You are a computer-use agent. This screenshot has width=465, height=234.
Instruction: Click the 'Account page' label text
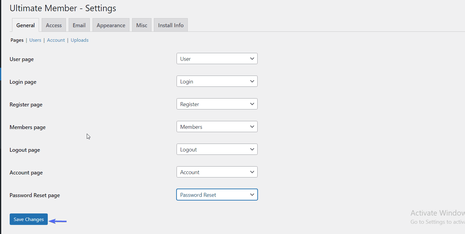click(x=26, y=173)
